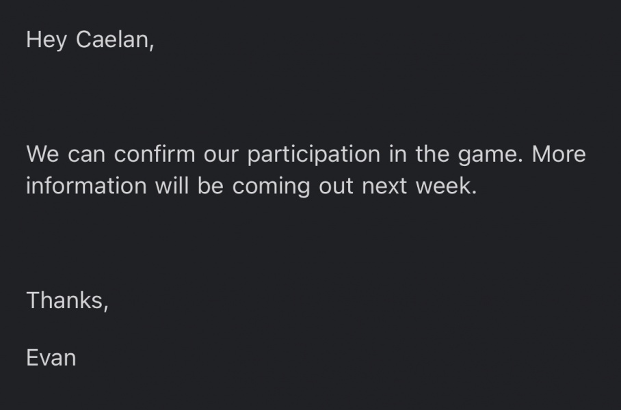The height and width of the screenshot is (410, 621).
Task: Click the word "can" in first sentence
Action: [88, 154]
